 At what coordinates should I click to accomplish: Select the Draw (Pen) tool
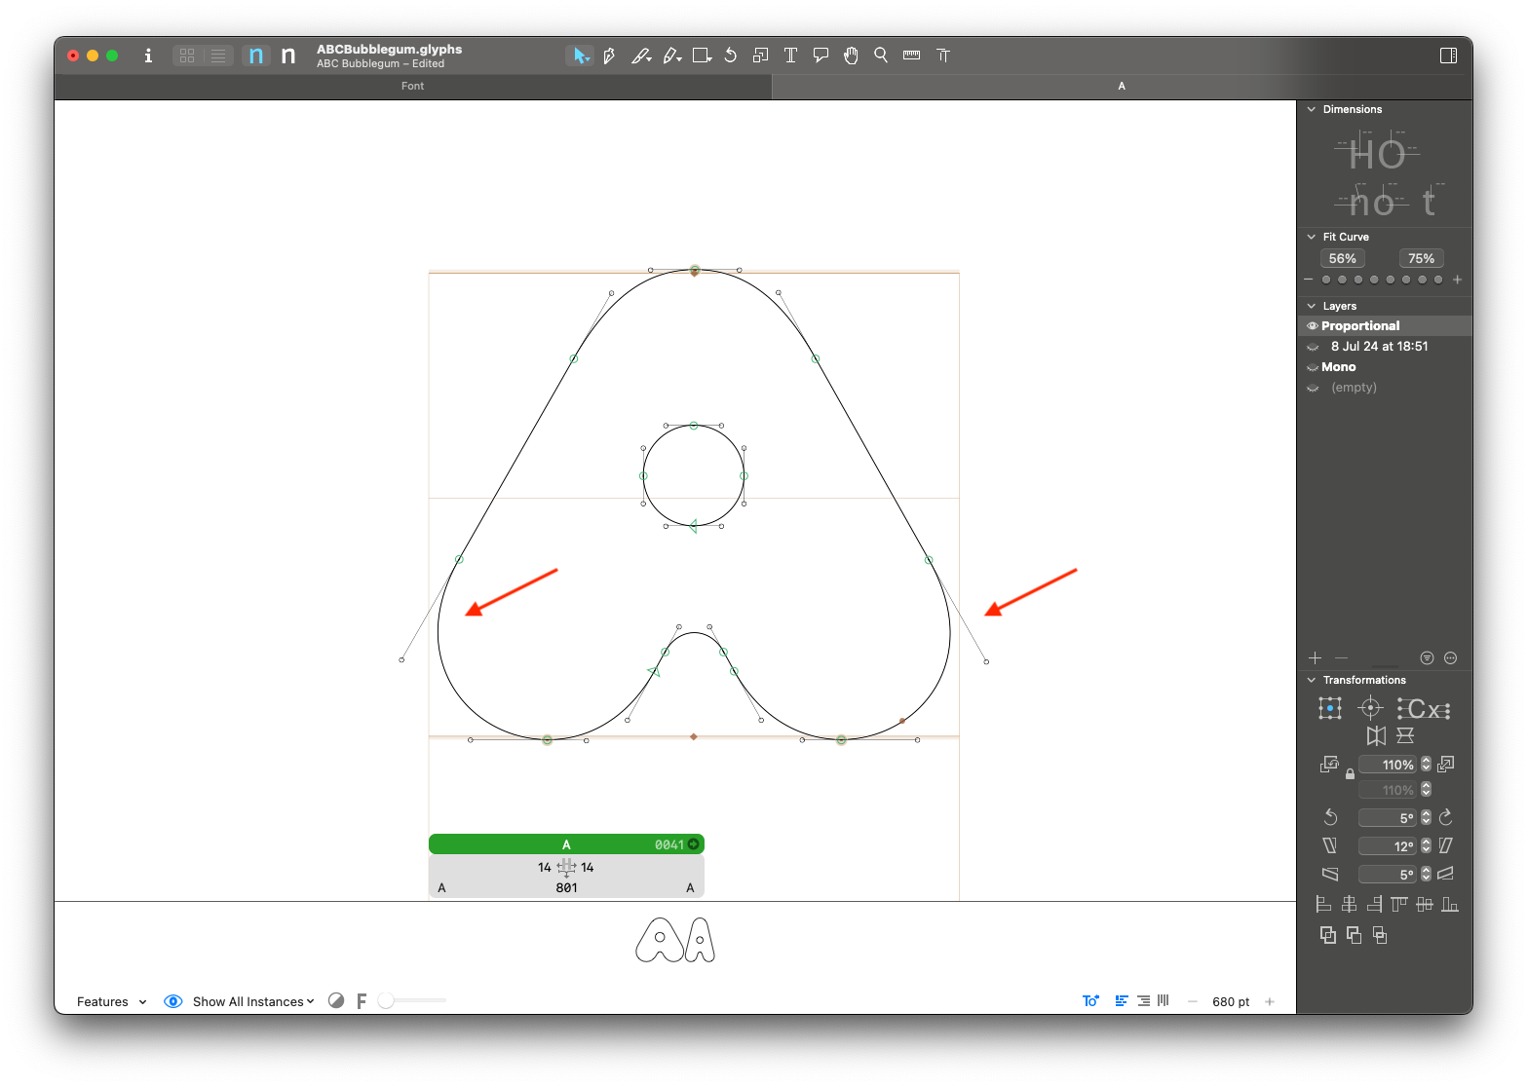tap(609, 56)
